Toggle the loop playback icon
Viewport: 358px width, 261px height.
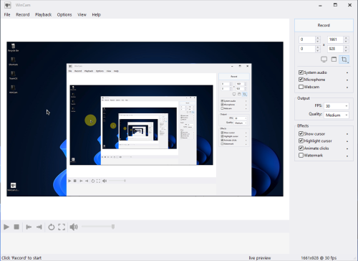pos(52,227)
